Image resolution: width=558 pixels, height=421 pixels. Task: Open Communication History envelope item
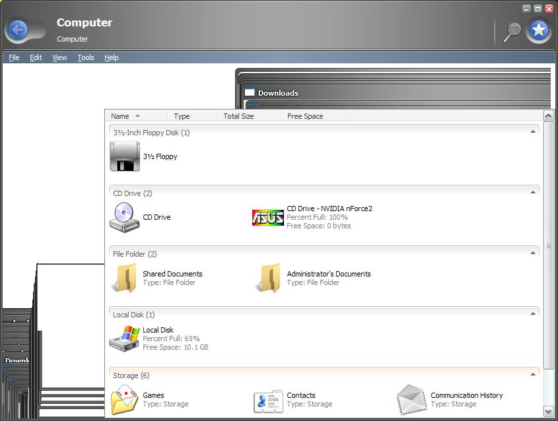pos(412,400)
